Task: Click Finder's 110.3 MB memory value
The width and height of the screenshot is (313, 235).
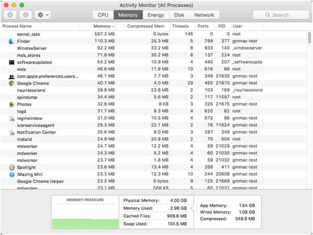Action: pyautogui.click(x=105, y=41)
